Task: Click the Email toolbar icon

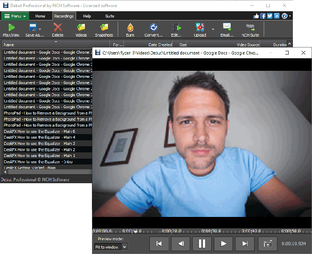Action: point(227,30)
